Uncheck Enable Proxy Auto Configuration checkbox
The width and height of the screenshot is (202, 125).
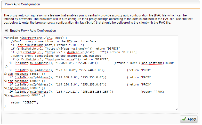pyautogui.click(x=6, y=31)
